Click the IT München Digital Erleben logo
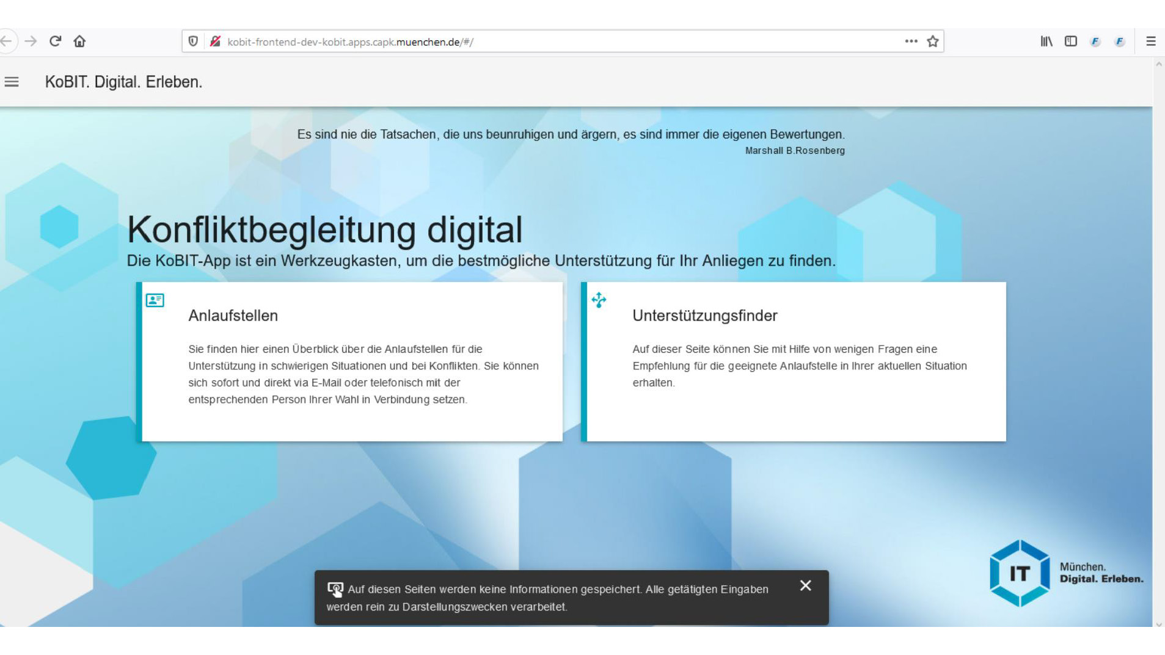 tap(1065, 573)
